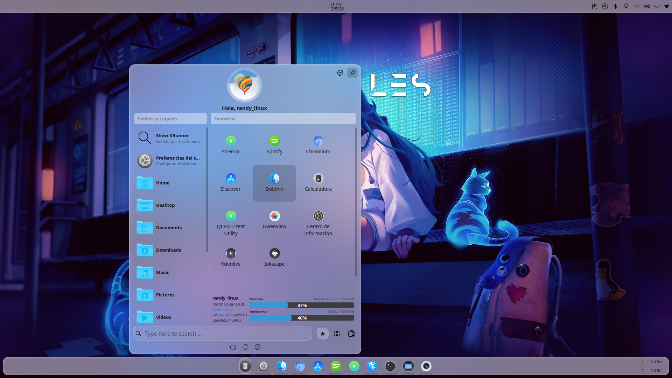Click the launcher button in the dock
672x378 pixels.
[245, 366]
